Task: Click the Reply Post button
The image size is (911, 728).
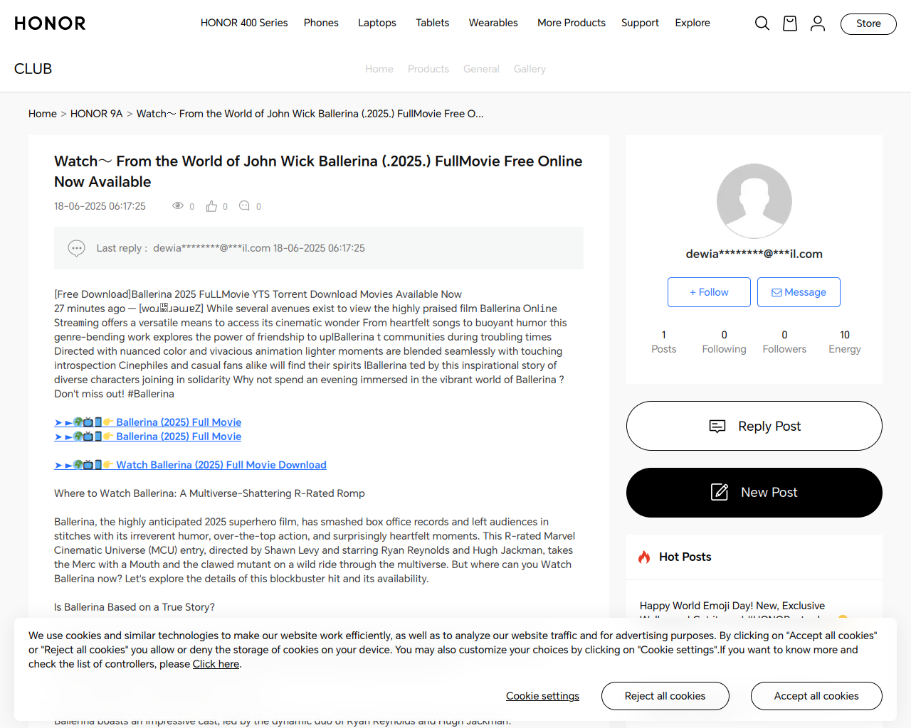Action: [x=754, y=426]
